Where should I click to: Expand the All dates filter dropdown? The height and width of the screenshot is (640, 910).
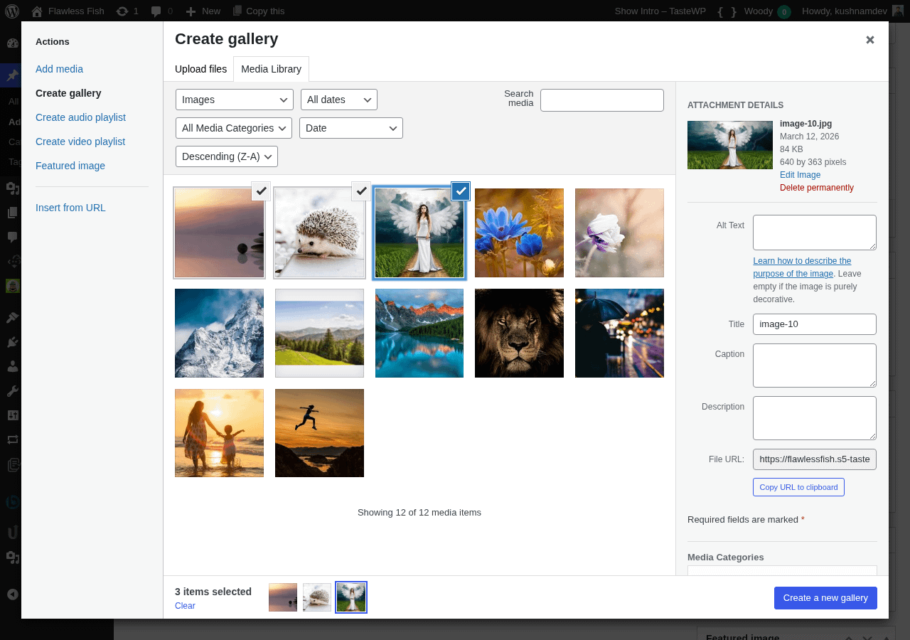pyautogui.click(x=338, y=100)
